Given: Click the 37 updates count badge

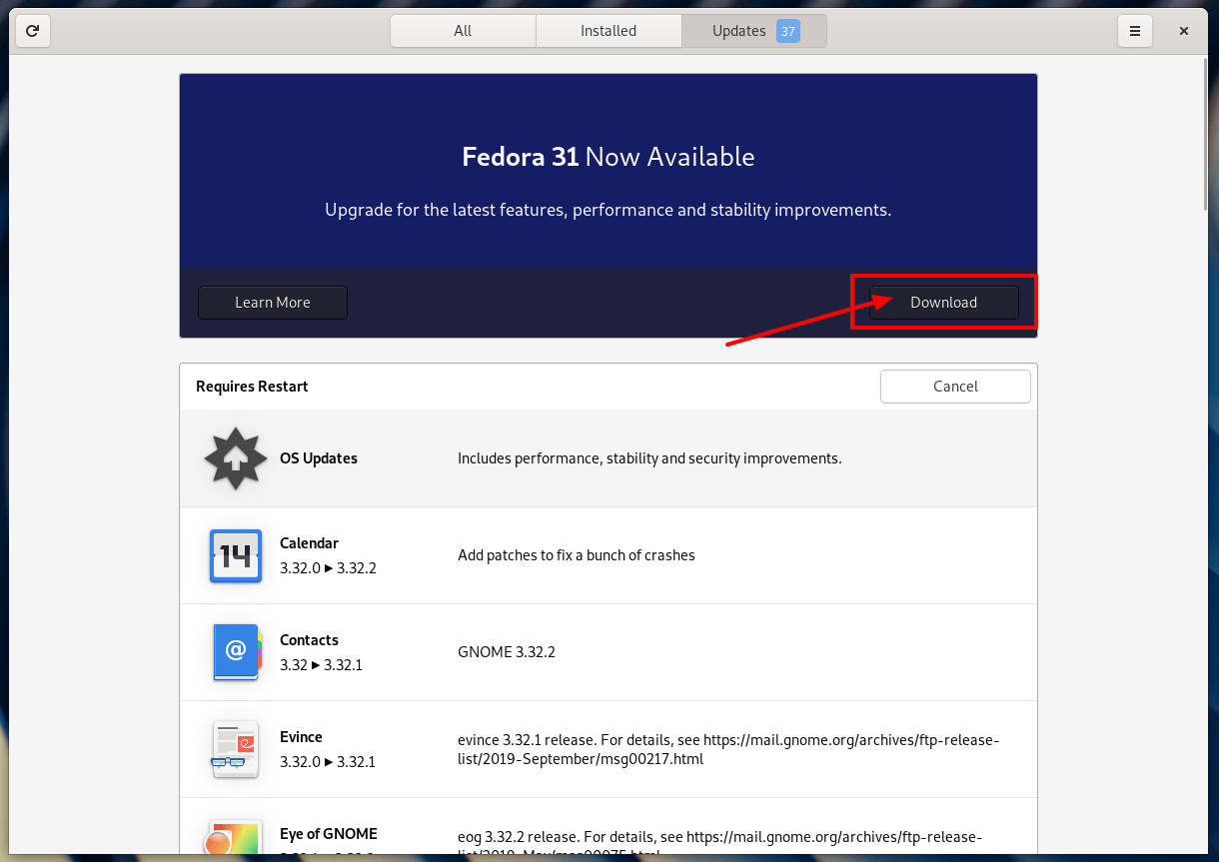Looking at the screenshot, I should 788,31.
